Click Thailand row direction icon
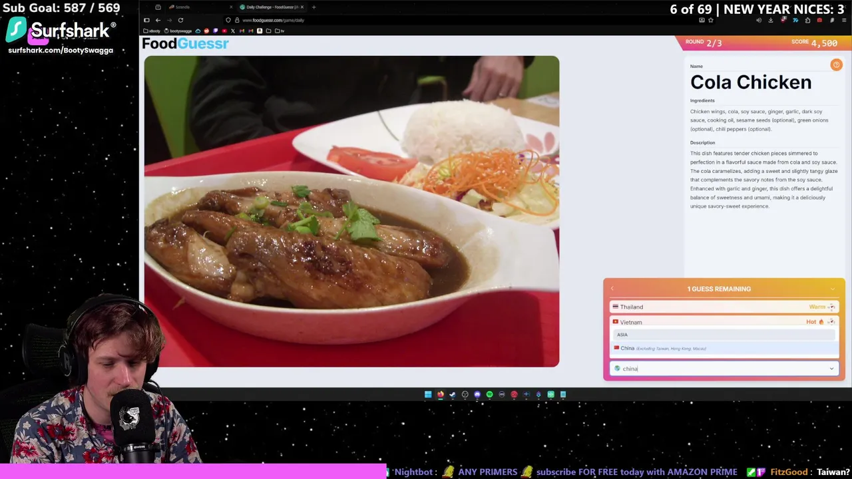The image size is (852, 479). point(831,307)
